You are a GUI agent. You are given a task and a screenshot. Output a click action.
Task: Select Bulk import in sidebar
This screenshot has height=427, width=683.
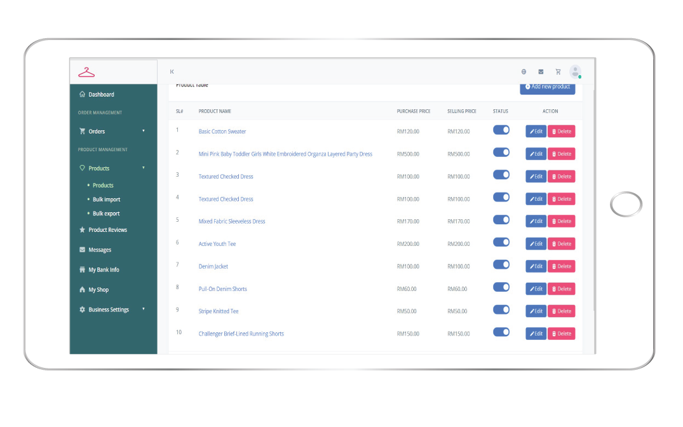tap(106, 200)
